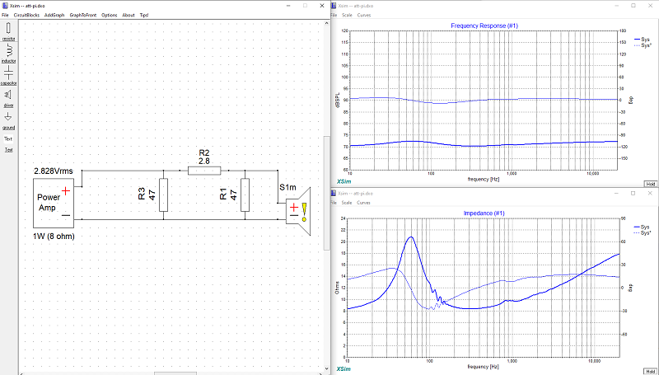Click the 1W (8 ohm) label

(54, 237)
